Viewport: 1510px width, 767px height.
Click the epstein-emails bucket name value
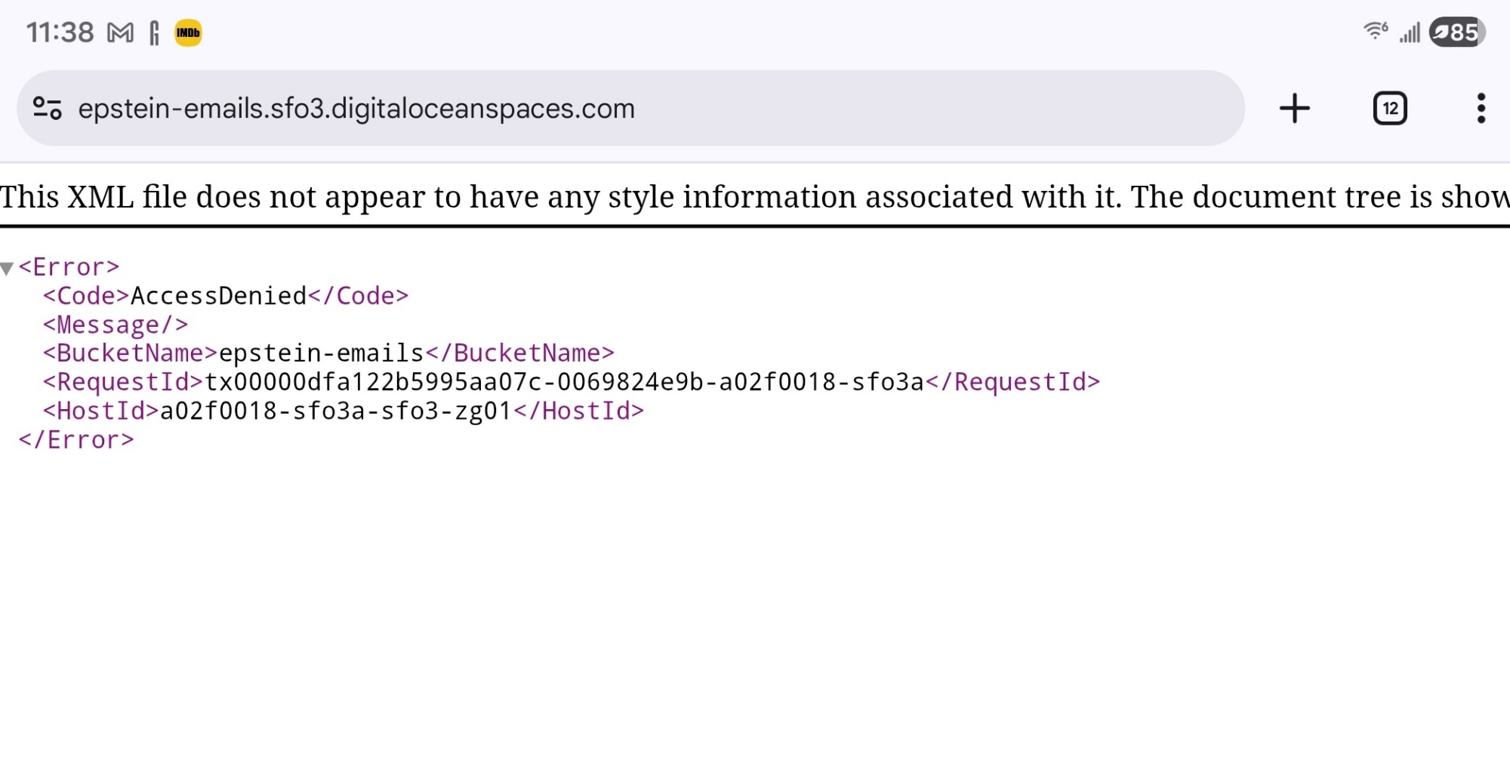pyautogui.click(x=321, y=353)
